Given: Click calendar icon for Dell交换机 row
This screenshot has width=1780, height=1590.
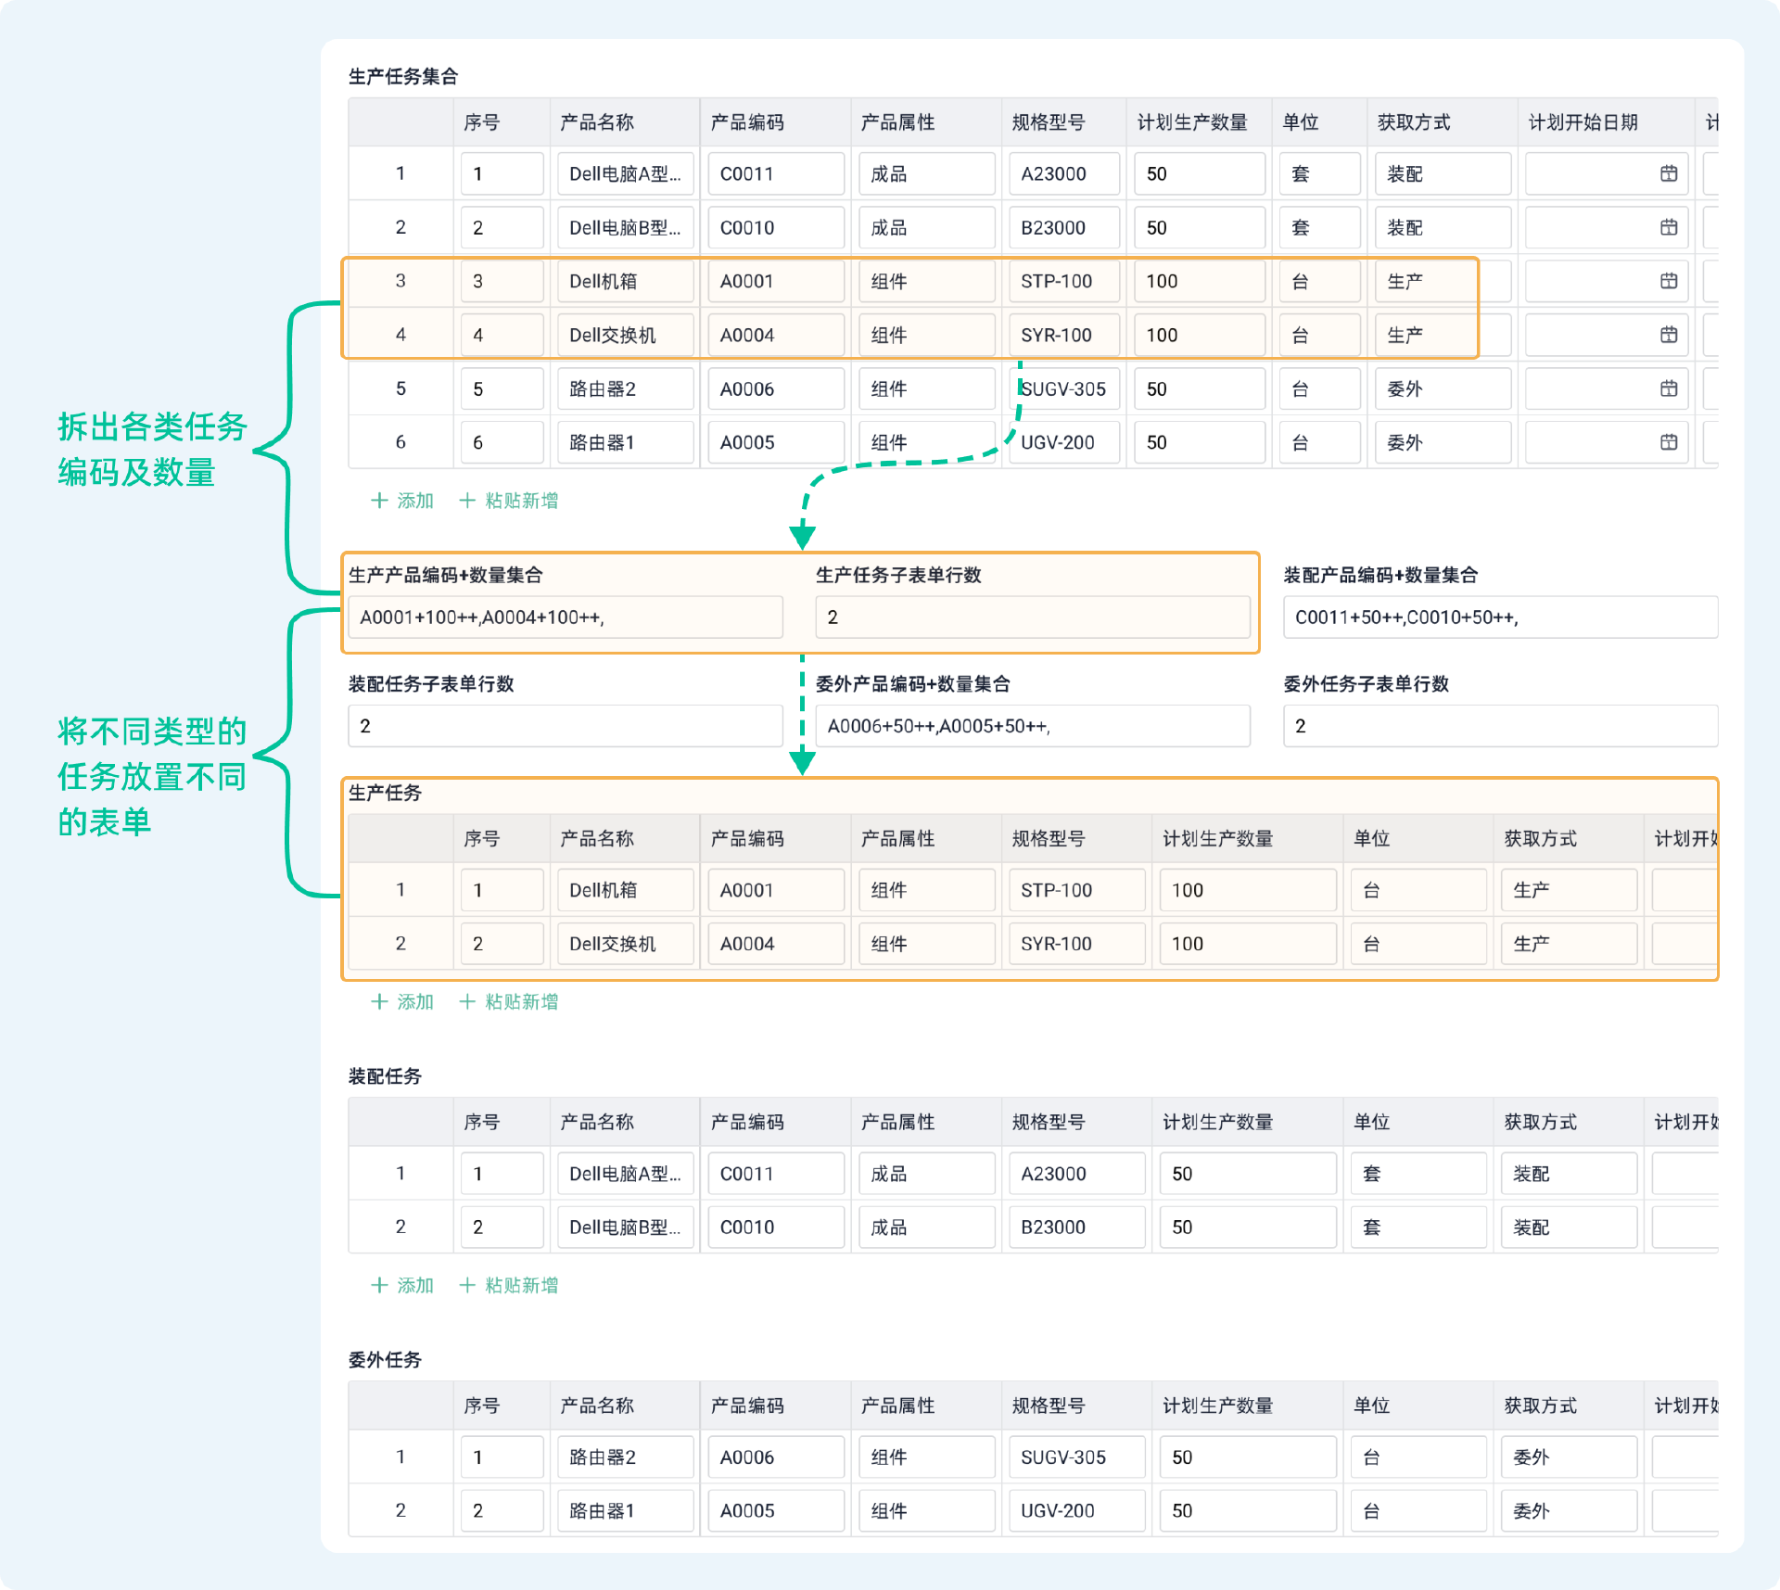Looking at the screenshot, I should pyautogui.click(x=1668, y=335).
